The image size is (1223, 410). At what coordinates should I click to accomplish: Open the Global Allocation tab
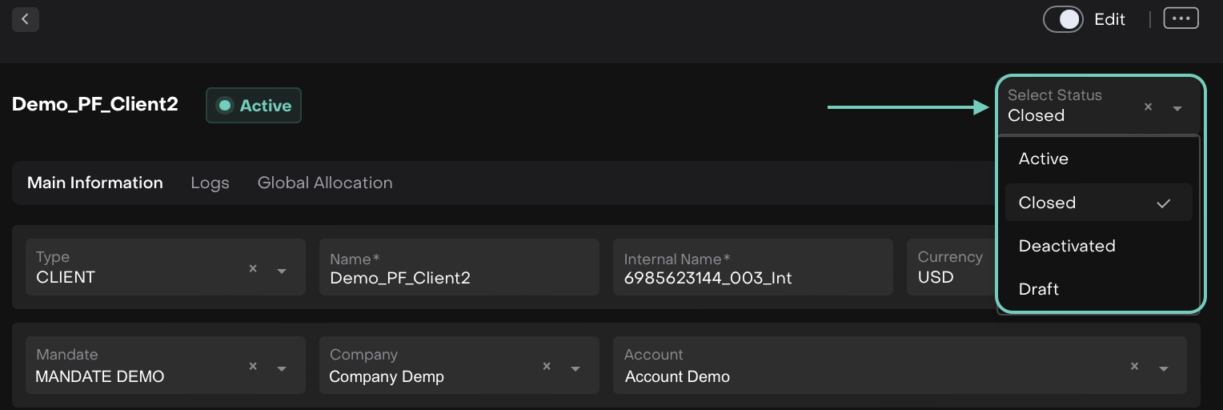coord(325,183)
